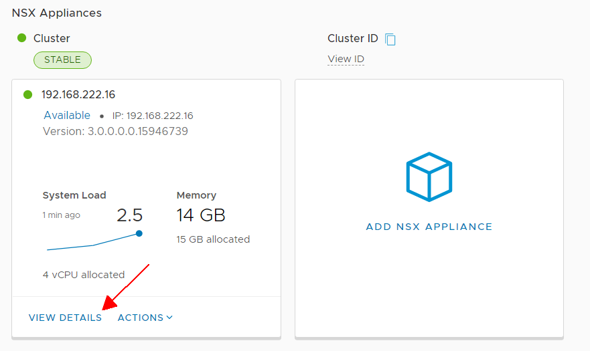
Task: Click the STABLE status badge
Action: click(62, 60)
